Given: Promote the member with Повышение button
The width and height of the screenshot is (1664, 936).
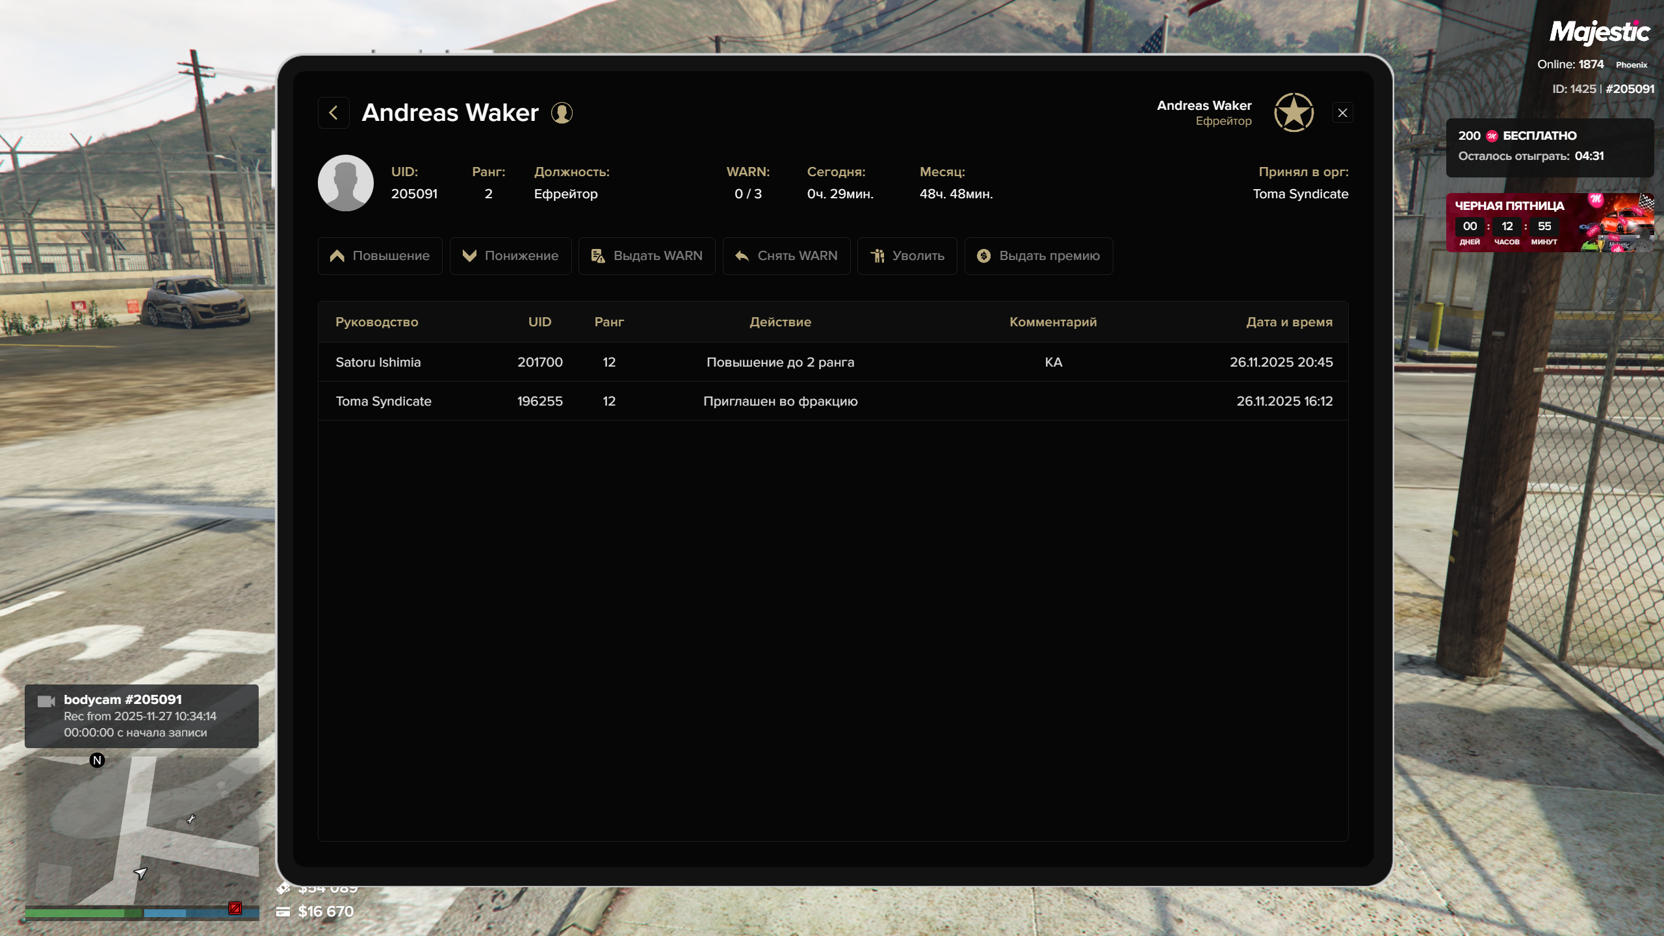Looking at the screenshot, I should [x=380, y=256].
